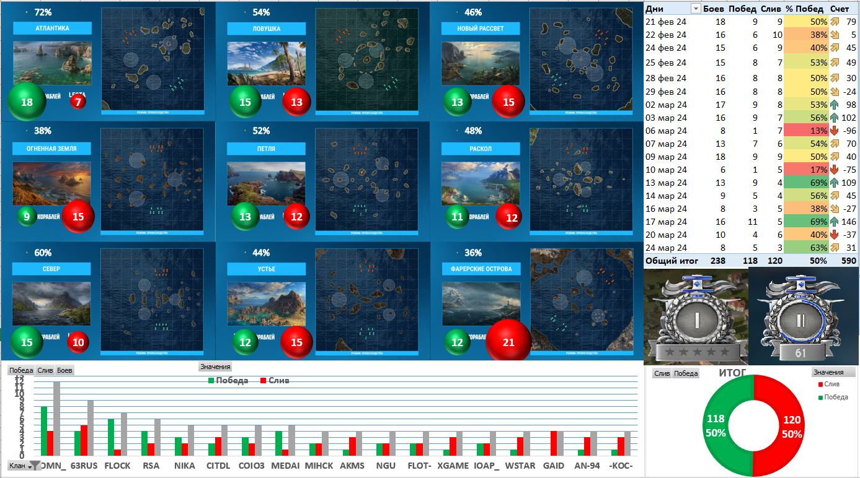The width and height of the screenshot is (860, 478).
Task: Click the down arrow icon for 10 мар 24
Action: pyautogui.click(x=835, y=170)
